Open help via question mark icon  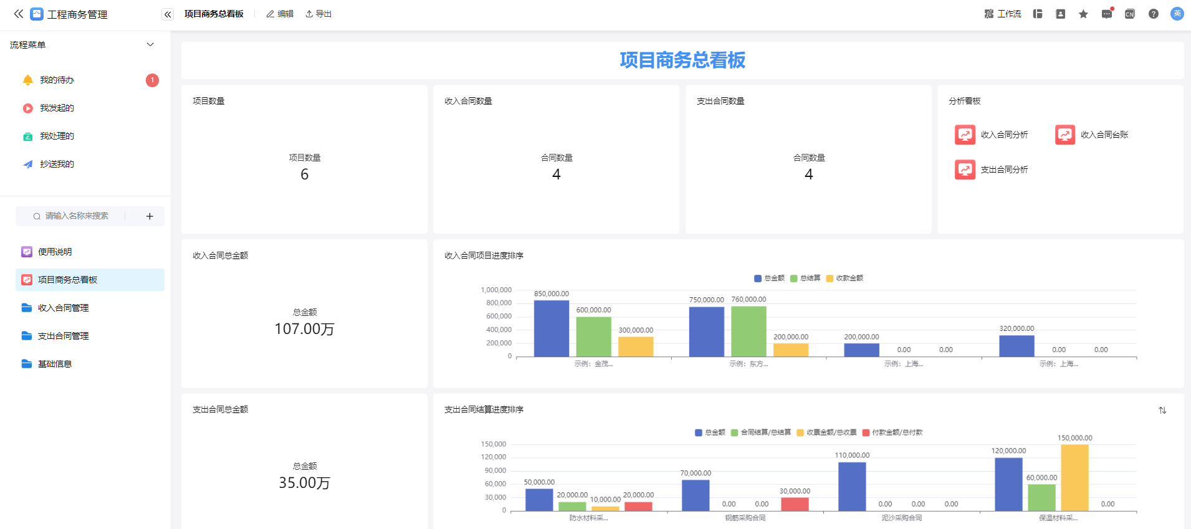(1153, 14)
